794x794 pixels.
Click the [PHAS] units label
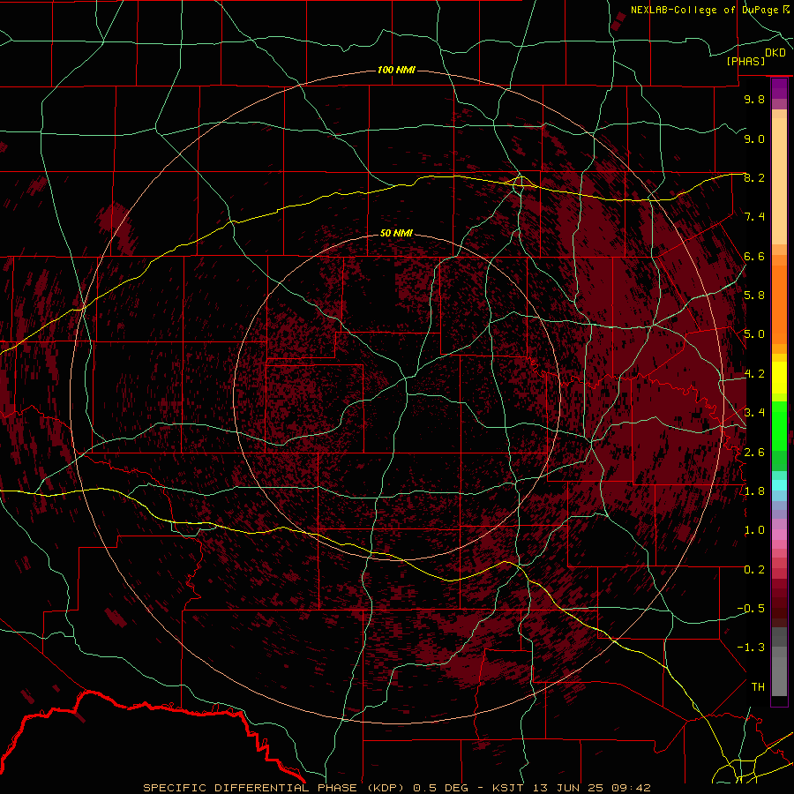pyautogui.click(x=745, y=62)
